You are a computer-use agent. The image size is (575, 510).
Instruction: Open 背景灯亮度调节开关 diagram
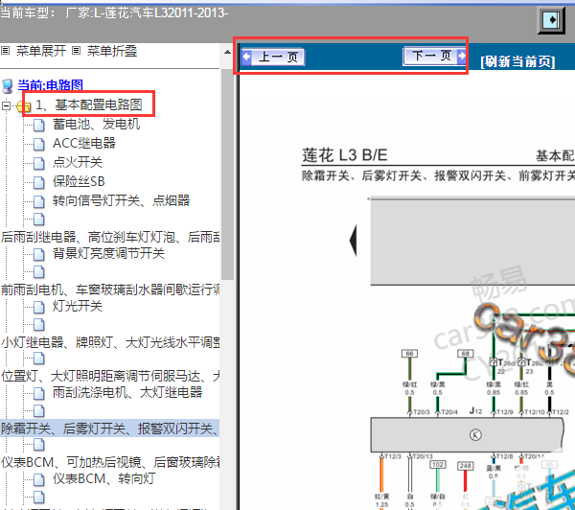tap(108, 253)
